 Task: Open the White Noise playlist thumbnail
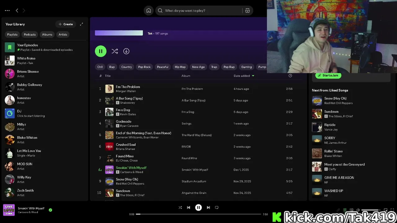[10, 60]
